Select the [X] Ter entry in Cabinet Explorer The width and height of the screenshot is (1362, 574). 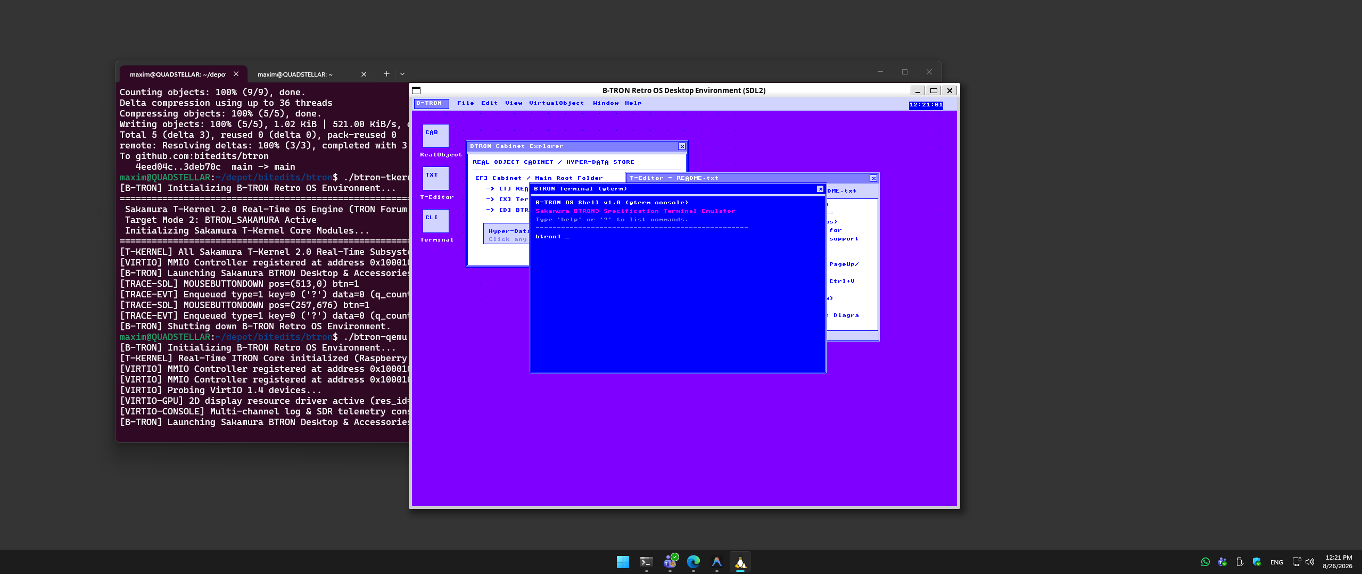coord(507,199)
